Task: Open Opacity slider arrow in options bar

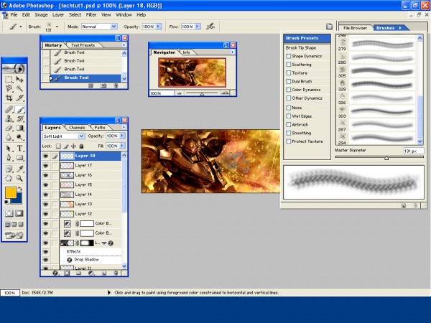Action: (x=158, y=27)
